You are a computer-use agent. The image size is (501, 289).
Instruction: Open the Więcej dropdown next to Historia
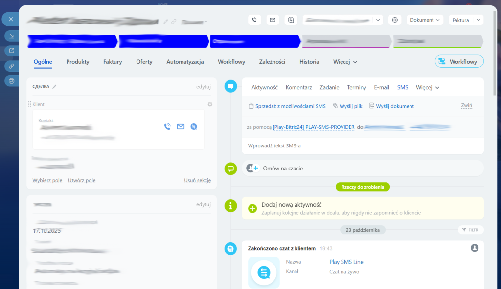pos(345,62)
